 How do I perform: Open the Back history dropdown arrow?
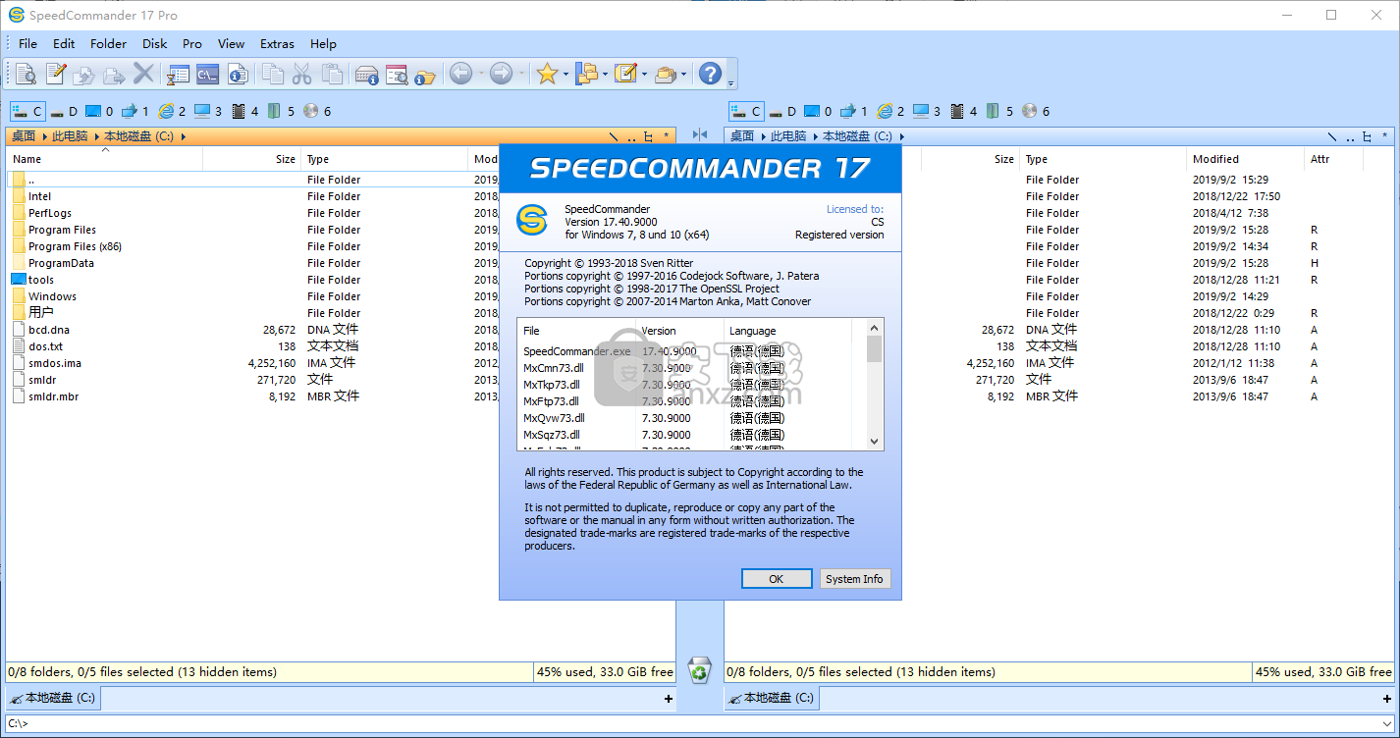click(480, 74)
